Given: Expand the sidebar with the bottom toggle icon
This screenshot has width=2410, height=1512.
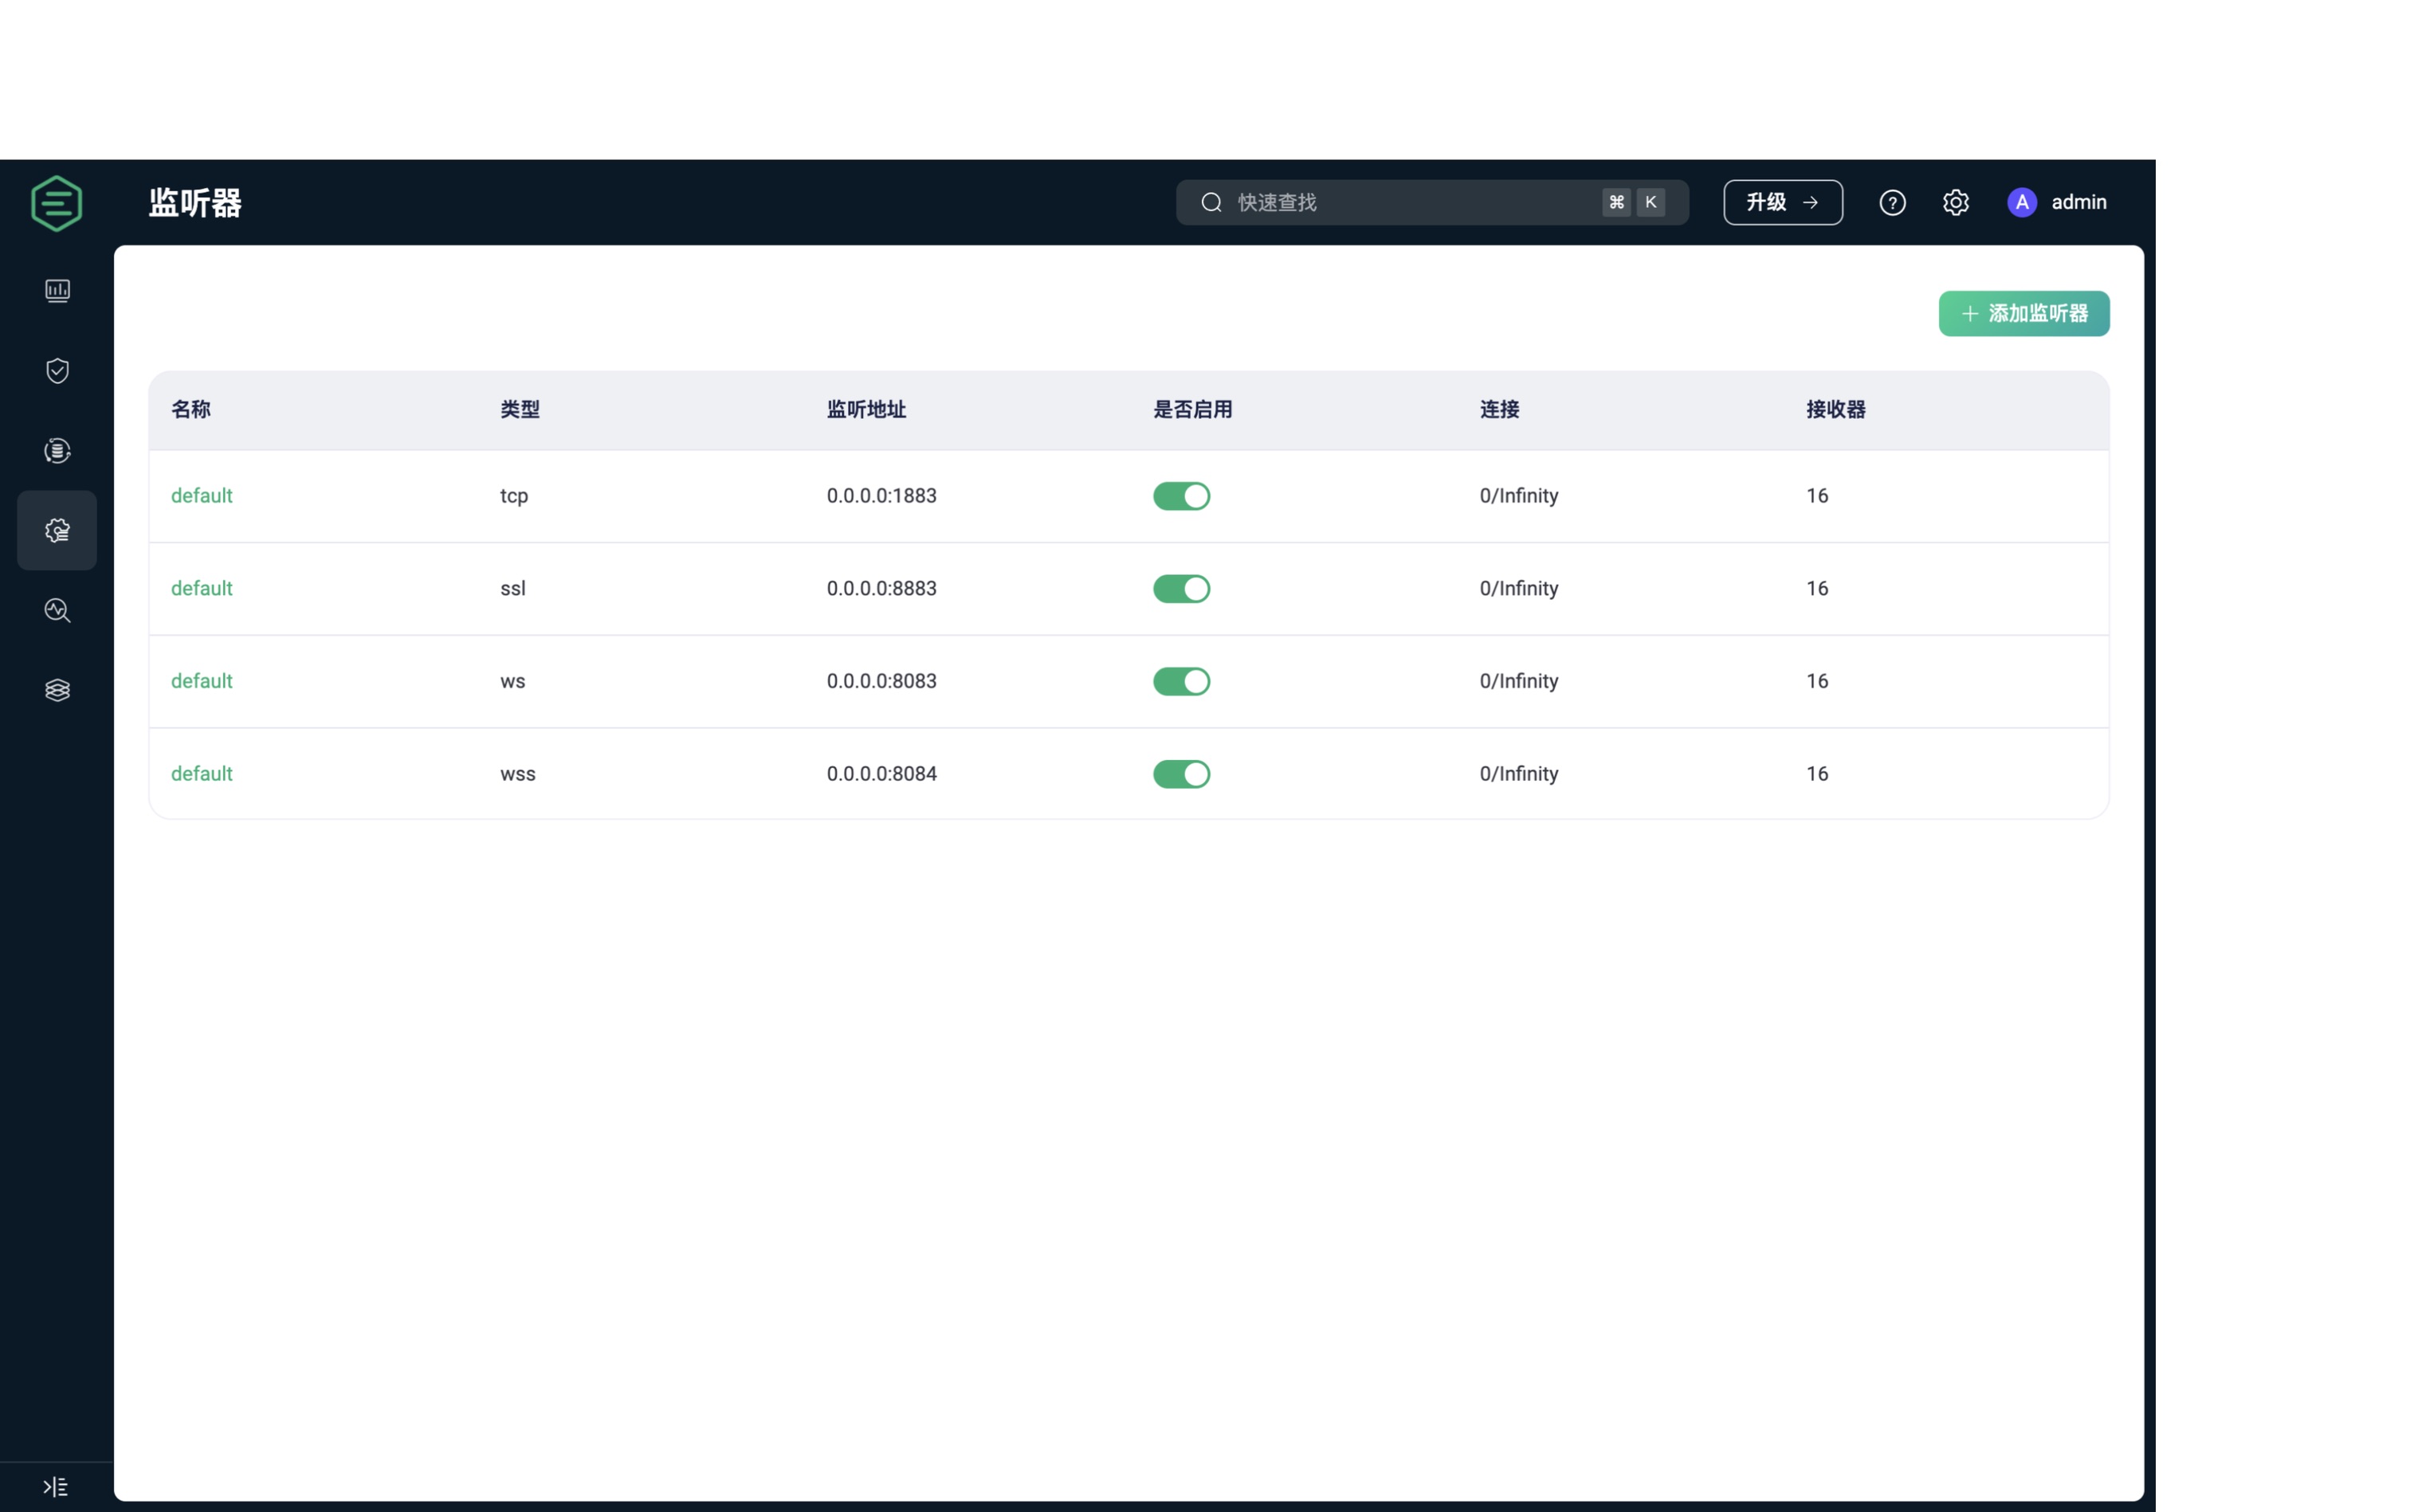Looking at the screenshot, I should (56, 1487).
